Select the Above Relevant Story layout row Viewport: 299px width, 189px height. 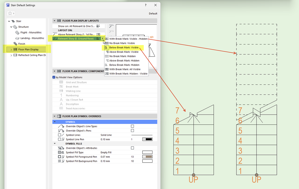coord(78,34)
